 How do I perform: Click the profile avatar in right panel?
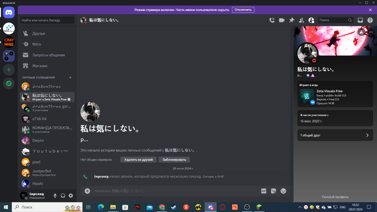tap(308, 54)
